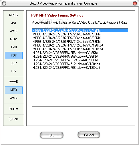
Task: Open the System configuration page
Action: 13,119
